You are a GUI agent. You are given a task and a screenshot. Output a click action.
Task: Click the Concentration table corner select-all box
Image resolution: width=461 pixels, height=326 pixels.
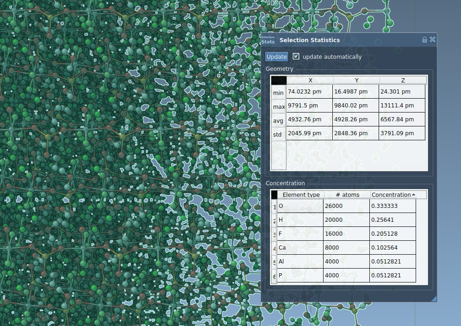(274, 194)
